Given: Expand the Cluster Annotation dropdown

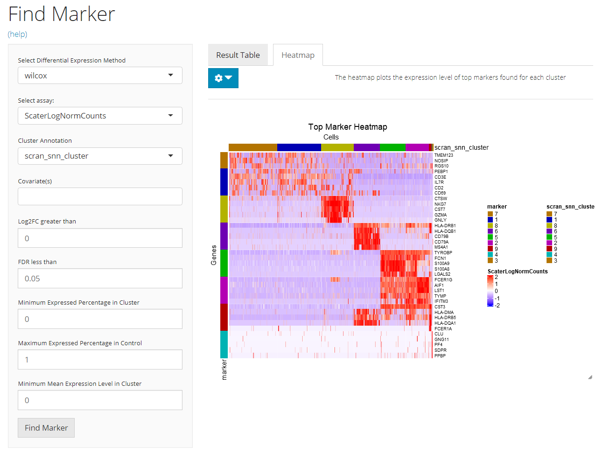Looking at the screenshot, I should pos(100,156).
